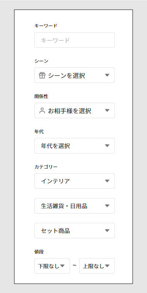Click the triangle arrow beside 生活雑貨・日用品
Viewport: 147px width, 293px height.
tap(107, 206)
